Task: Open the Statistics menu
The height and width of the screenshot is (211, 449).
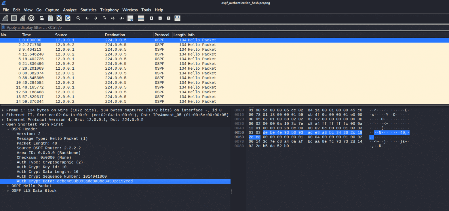Action: (x=88, y=10)
